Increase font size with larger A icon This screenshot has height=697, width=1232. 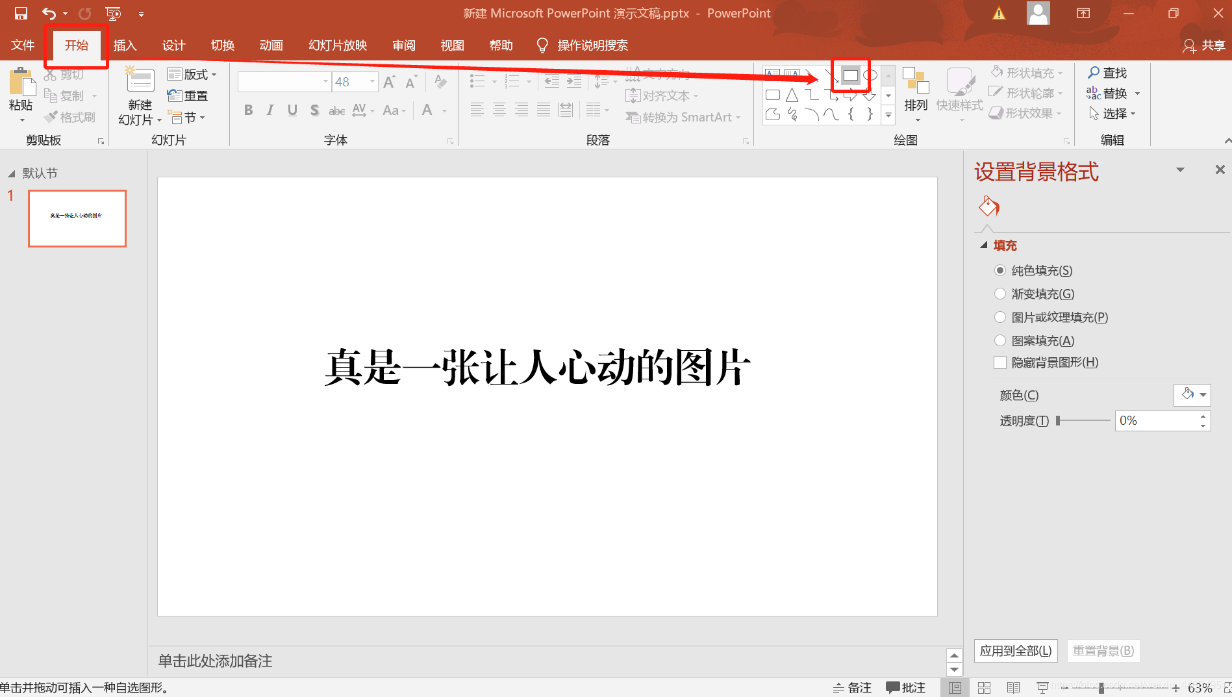point(389,82)
